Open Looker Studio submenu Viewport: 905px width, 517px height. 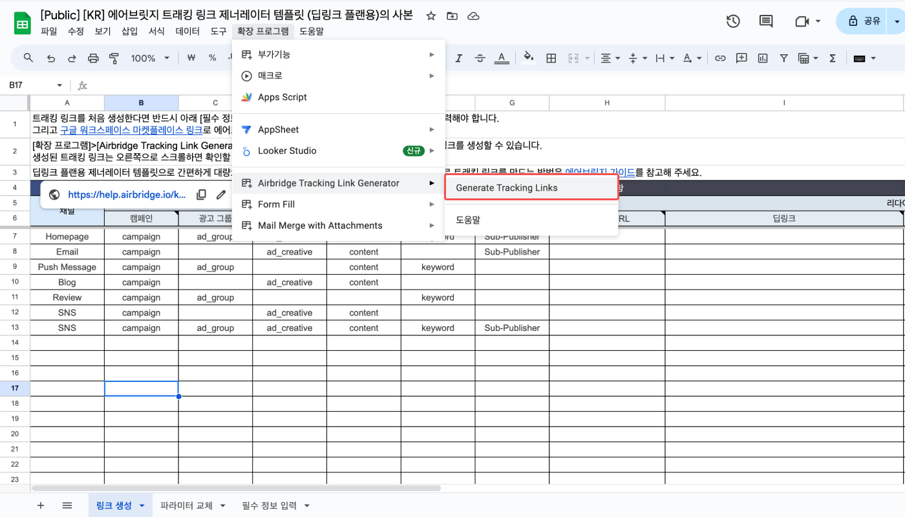pos(338,151)
